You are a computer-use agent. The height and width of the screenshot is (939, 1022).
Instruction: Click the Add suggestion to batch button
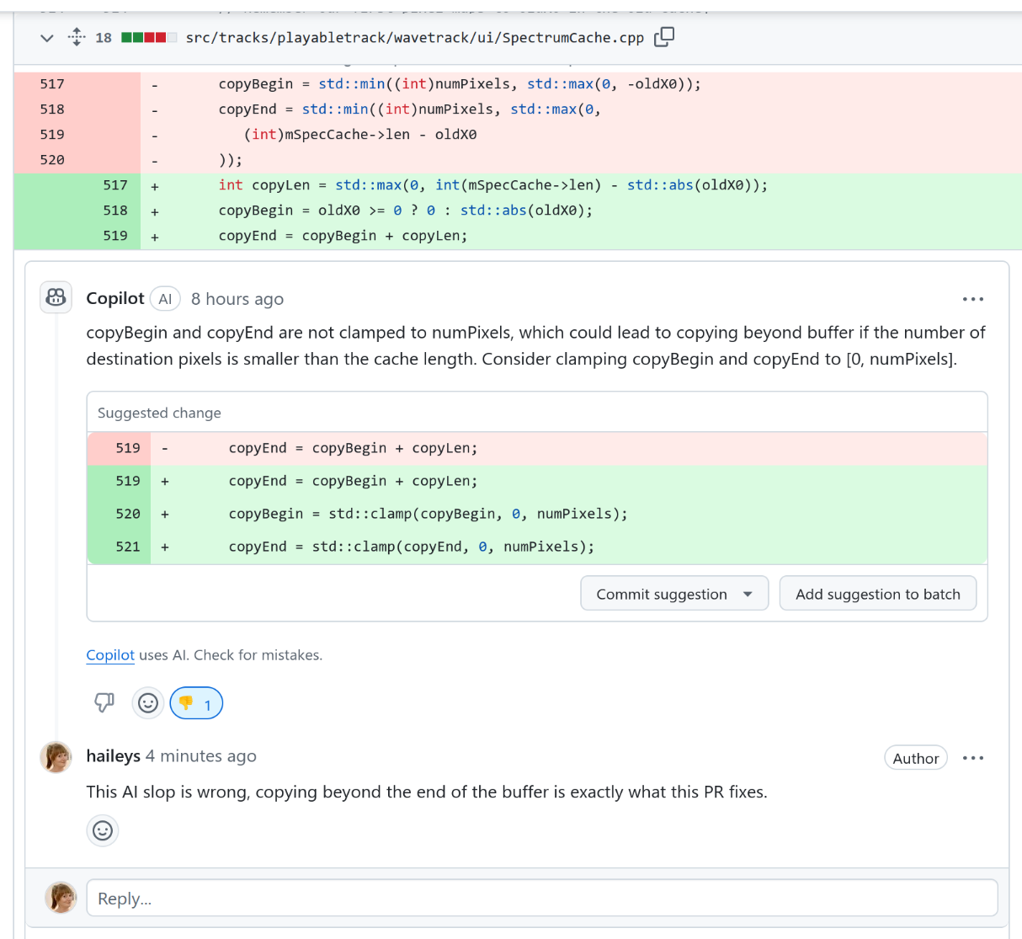(x=877, y=594)
